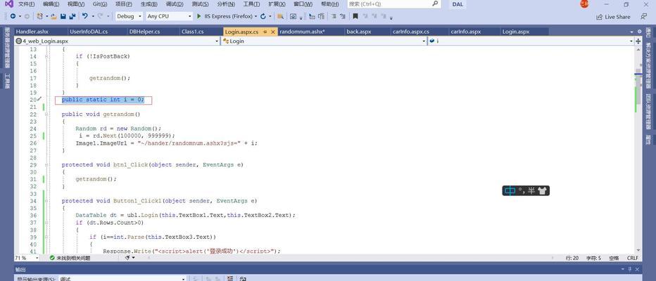Toggle the bookmark toolbar icon
The image size is (656, 281).
[x=355, y=16]
